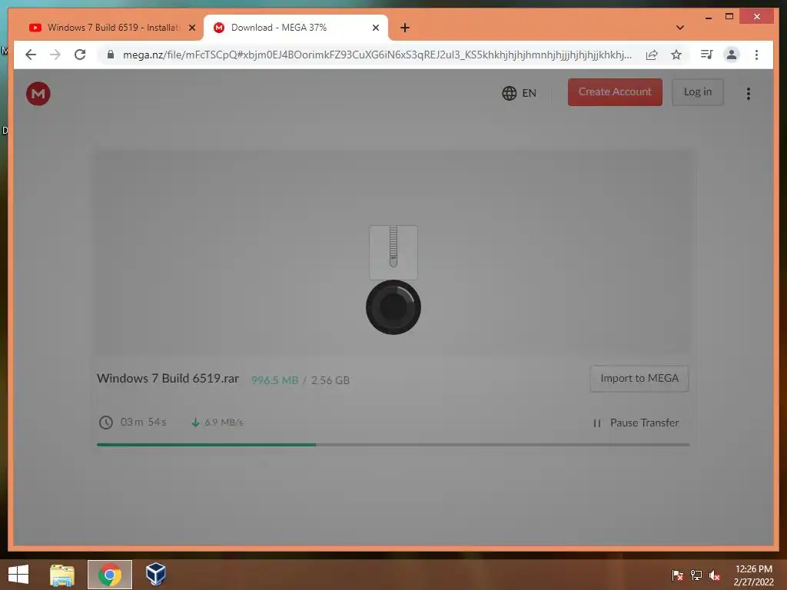Click Chrome icon in taskbar

[x=110, y=575]
